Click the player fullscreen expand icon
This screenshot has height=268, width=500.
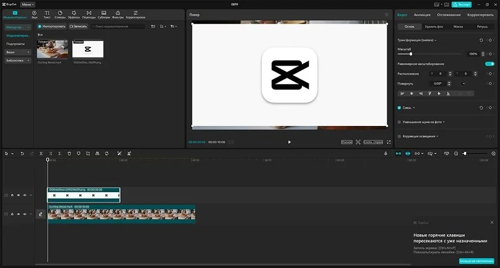click(389, 142)
